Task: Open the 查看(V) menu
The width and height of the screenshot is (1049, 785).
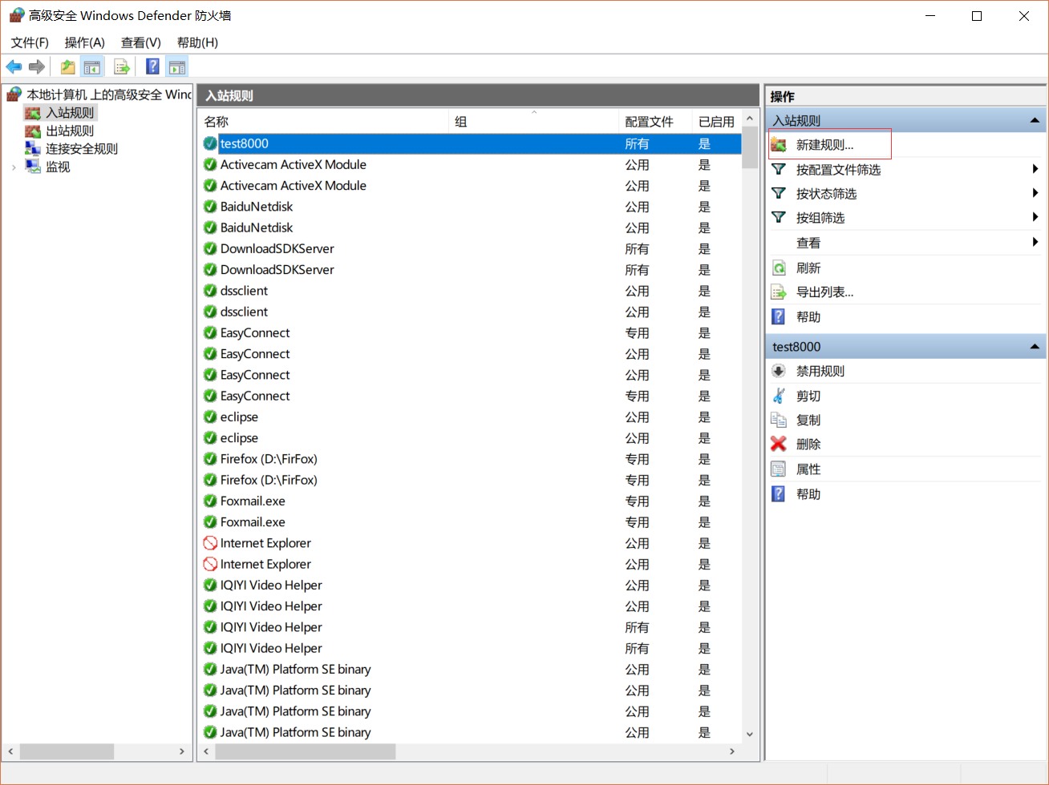Action: (140, 42)
